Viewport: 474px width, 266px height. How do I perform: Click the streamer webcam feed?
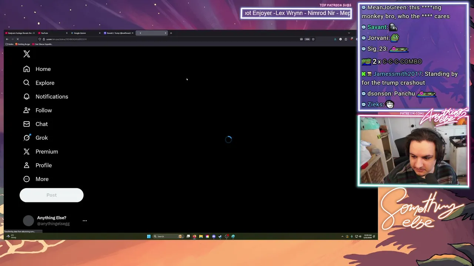413,151
